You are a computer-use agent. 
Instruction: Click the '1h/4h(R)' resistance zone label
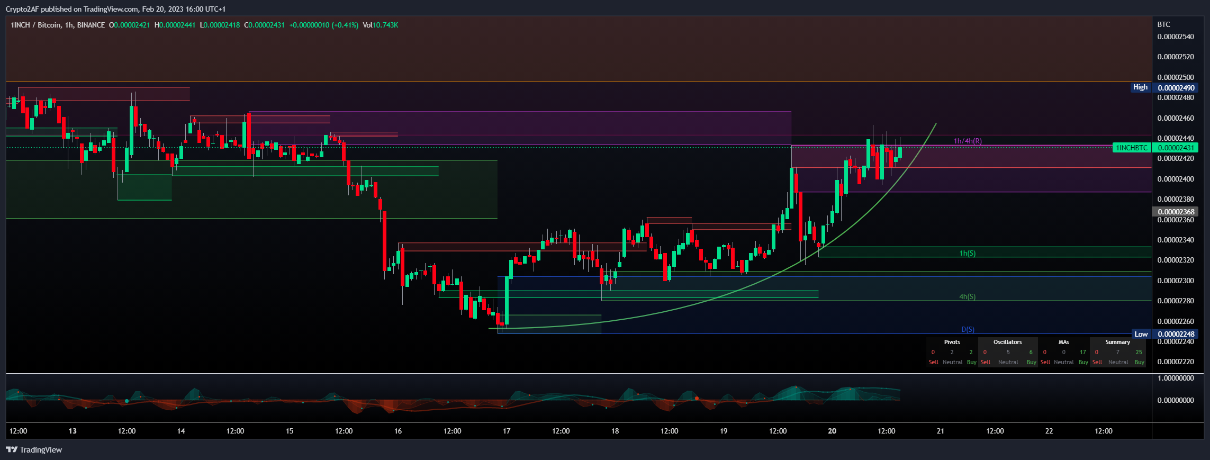(x=968, y=141)
